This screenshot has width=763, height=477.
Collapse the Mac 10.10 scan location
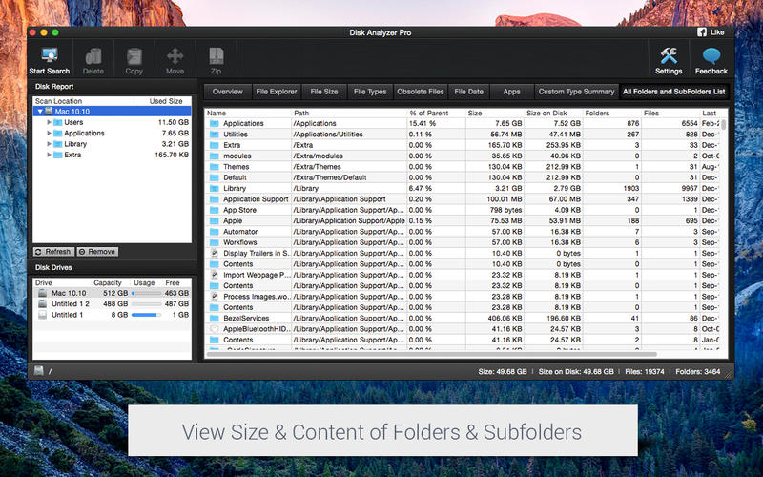(x=40, y=112)
